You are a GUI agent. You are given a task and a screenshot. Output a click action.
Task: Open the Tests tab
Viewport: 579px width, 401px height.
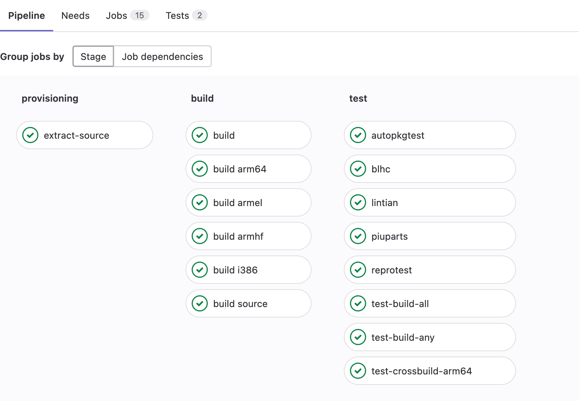(178, 15)
